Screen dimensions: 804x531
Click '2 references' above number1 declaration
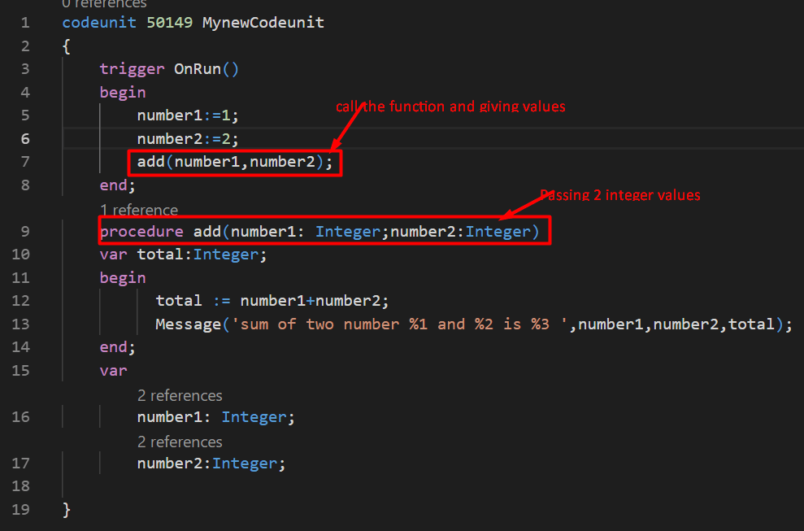(x=180, y=395)
